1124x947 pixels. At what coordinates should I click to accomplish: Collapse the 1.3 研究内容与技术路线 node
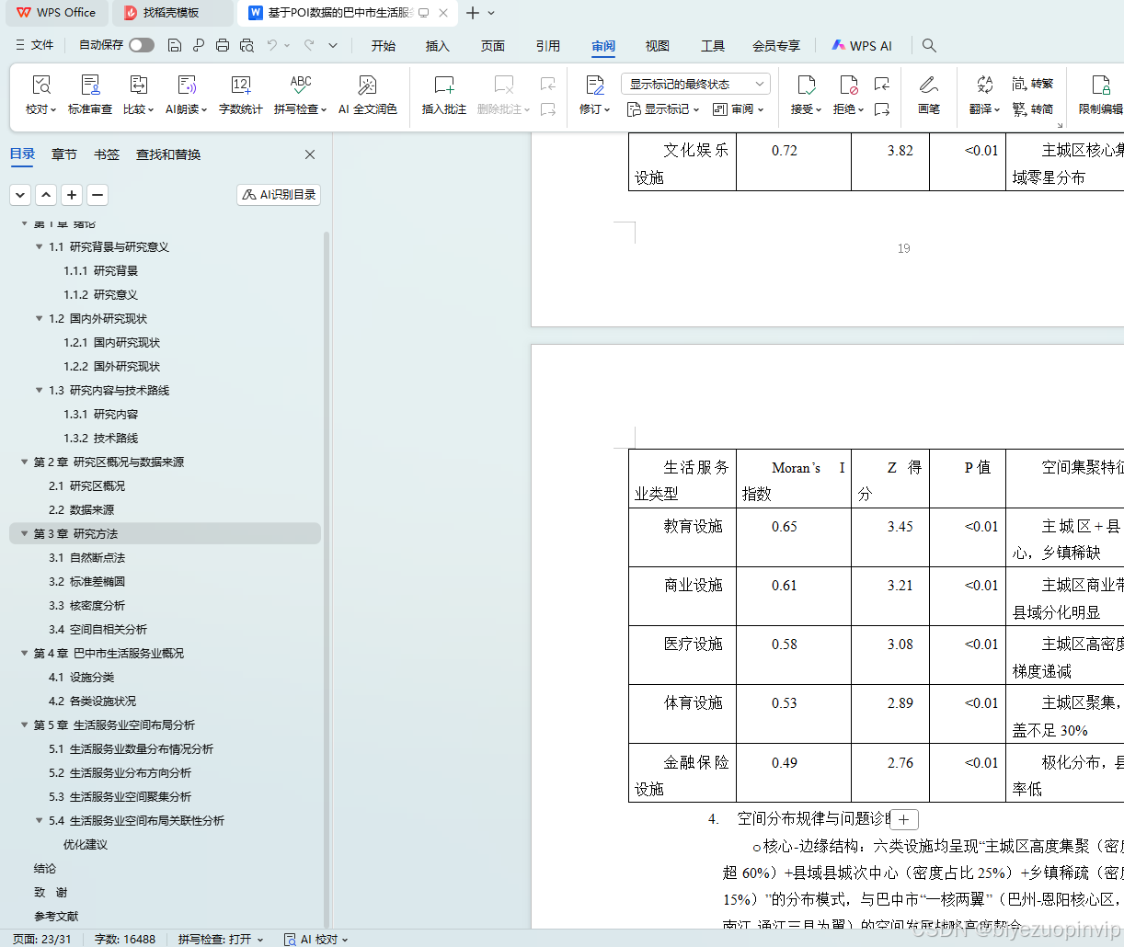click(40, 391)
